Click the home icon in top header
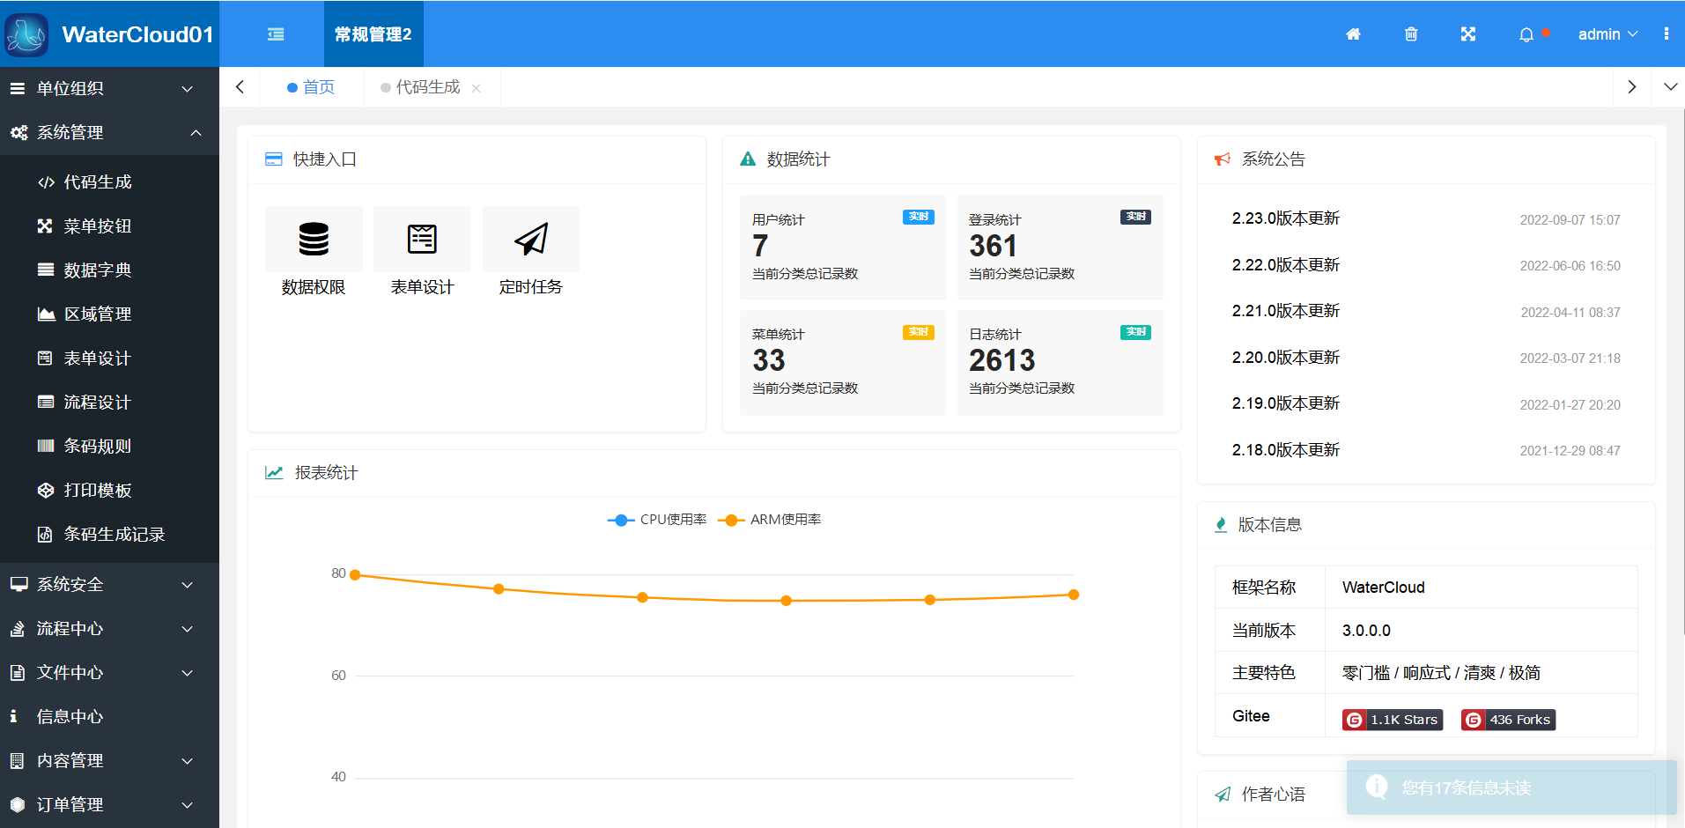The width and height of the screenshot is (1685, 828). pyautogui.click(x=1353, y=34)
